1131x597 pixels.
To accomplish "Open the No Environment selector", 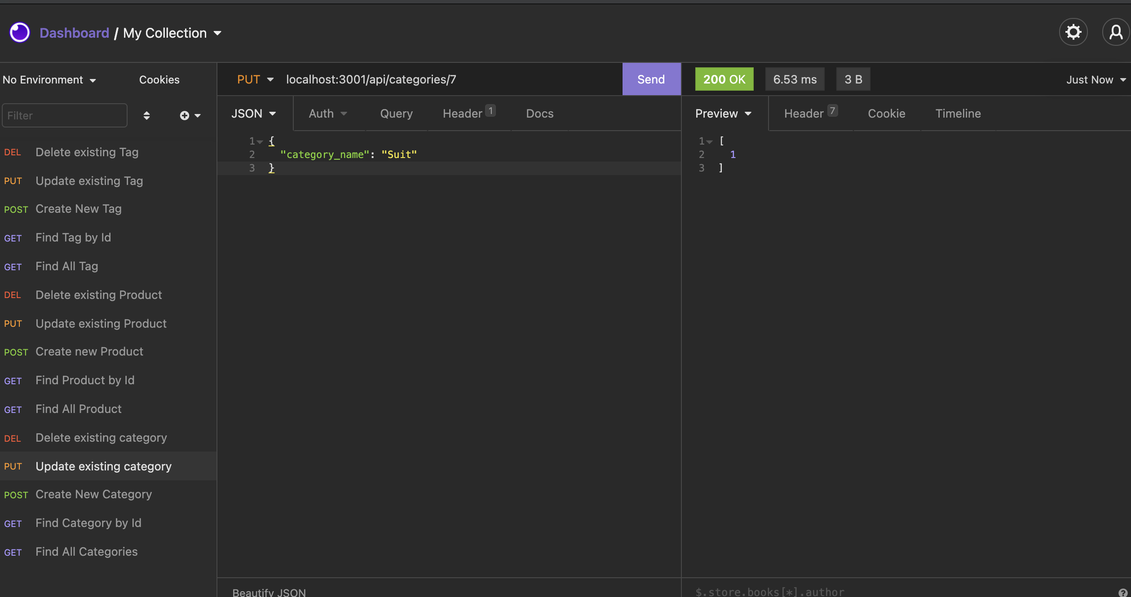I will [49, 79].
